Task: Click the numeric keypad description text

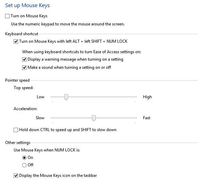Action: (67, 24)
